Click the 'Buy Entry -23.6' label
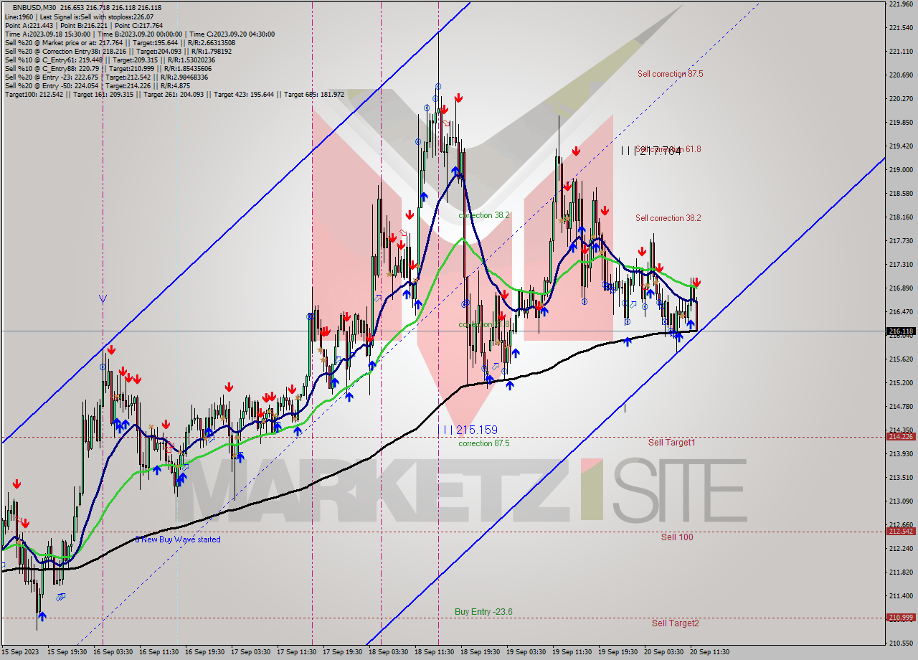Viewport: 918px width, 660px height. [483, 612]
